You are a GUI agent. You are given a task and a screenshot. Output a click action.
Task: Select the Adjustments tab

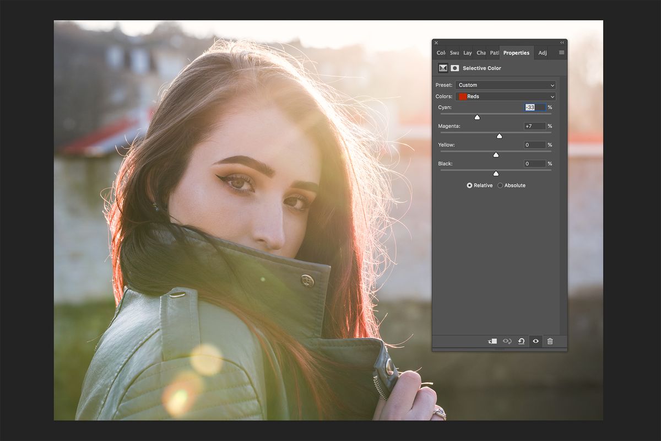542,52
